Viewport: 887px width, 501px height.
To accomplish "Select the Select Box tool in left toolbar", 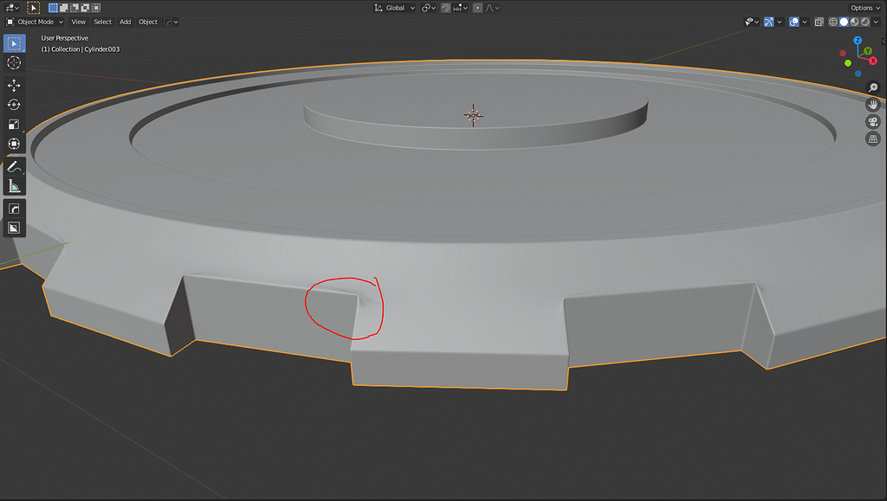I will point(14,43).
